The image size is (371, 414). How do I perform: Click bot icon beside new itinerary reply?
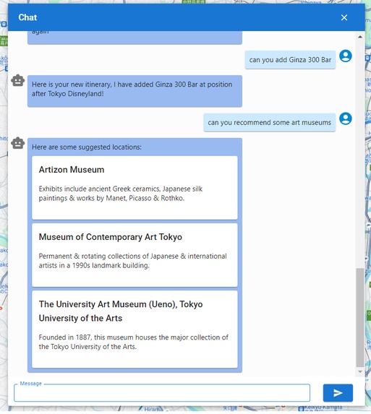(x=18, y=80)
